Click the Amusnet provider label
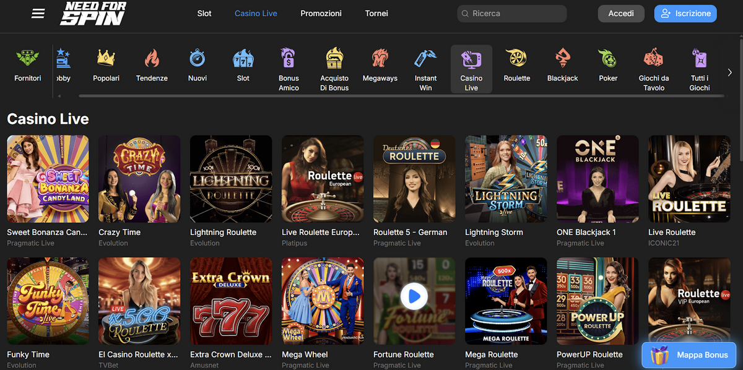The height and width of the screenshot is (370, 743). tap(204, 365)
